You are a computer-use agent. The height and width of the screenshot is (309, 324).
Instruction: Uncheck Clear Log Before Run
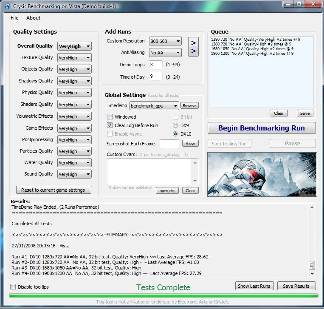point(110,125)
